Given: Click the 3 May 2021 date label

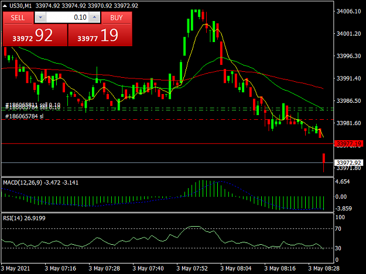Looking at the screenshot, I should 16,268.
